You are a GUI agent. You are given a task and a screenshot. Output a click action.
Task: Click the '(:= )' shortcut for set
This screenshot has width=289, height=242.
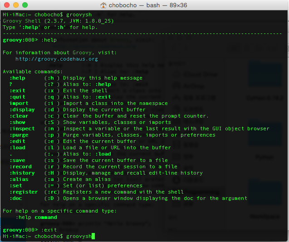coord(52,185)
